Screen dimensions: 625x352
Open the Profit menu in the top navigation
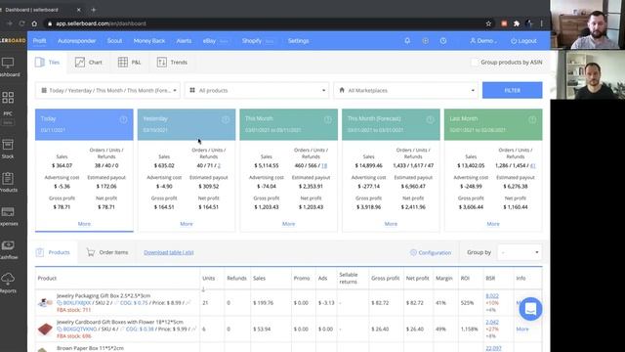coord(39,41)
